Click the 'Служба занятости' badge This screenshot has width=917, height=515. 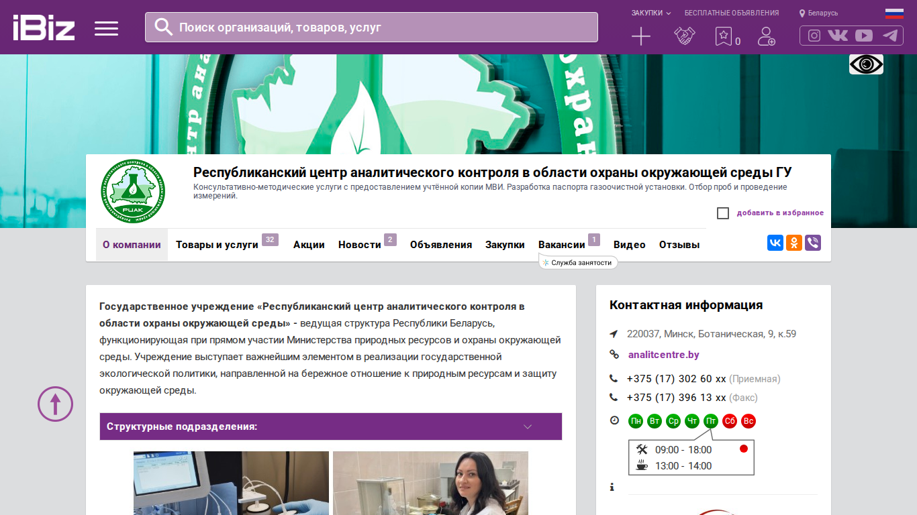(578, 263)
